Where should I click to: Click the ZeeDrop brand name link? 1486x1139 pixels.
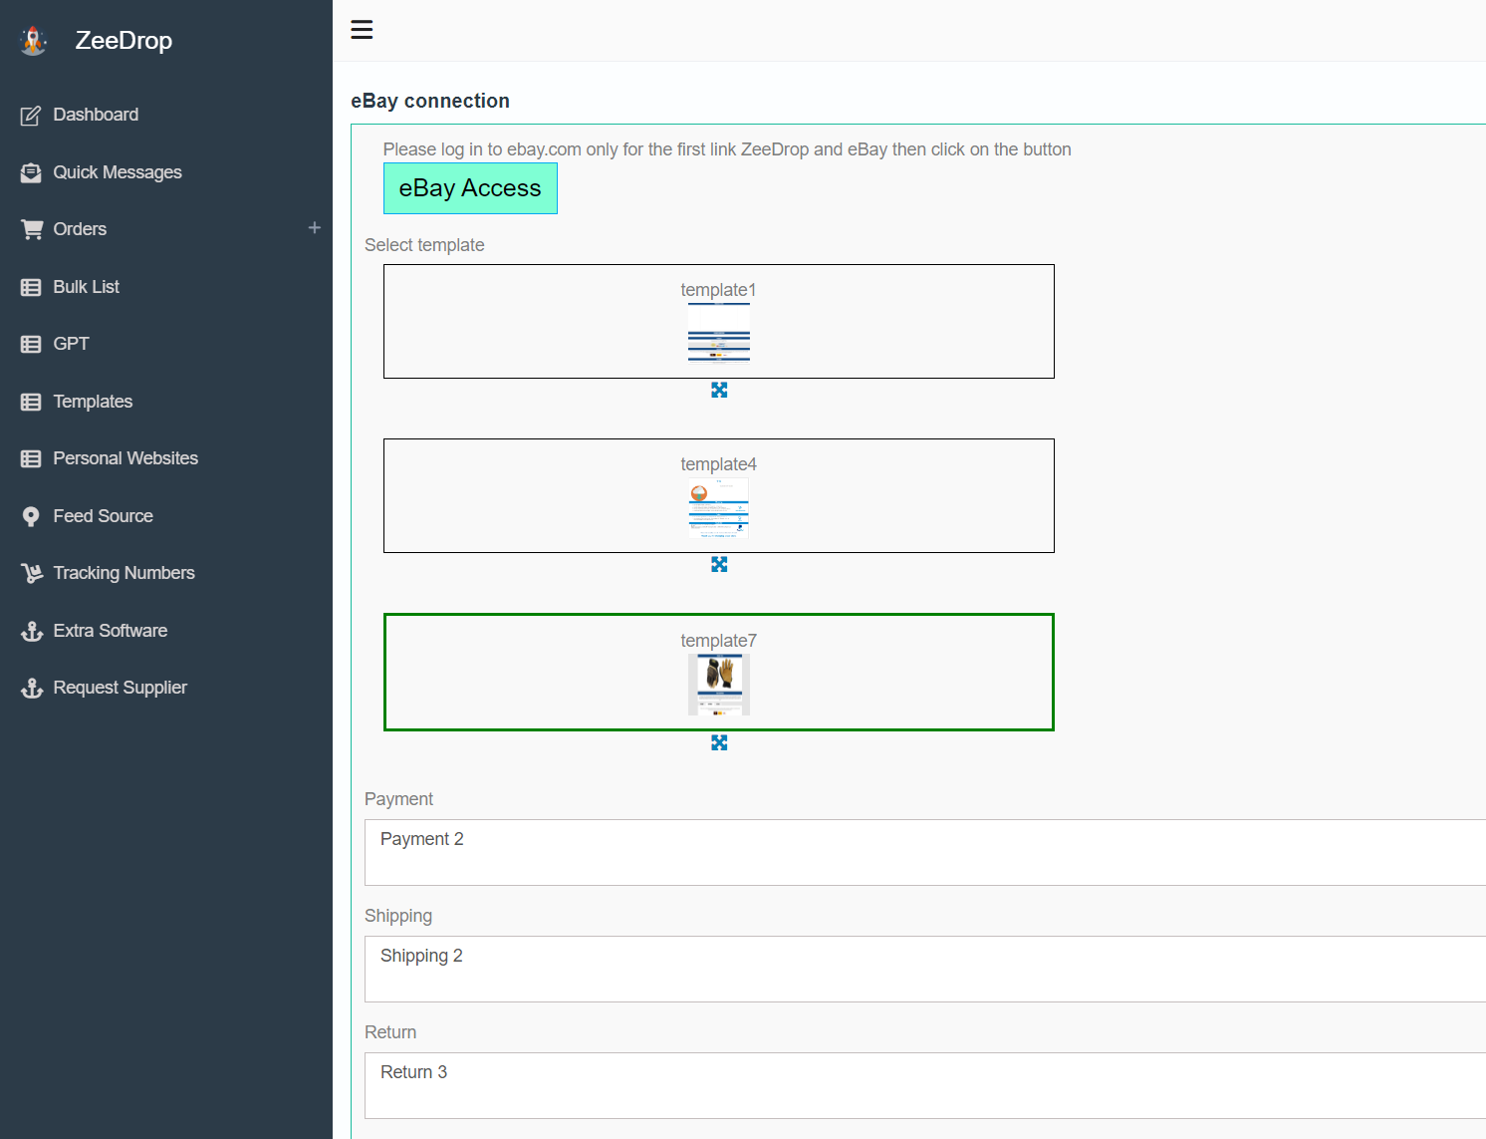[x=124, y=41]
